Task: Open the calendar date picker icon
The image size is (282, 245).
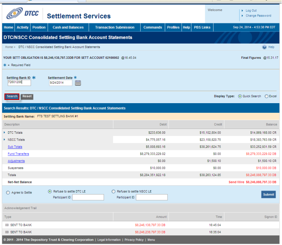Action: coord(78,83)
